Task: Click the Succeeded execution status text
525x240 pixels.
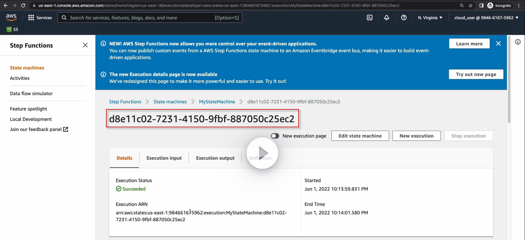Action: pyautogui.click(x=134, y=189)
